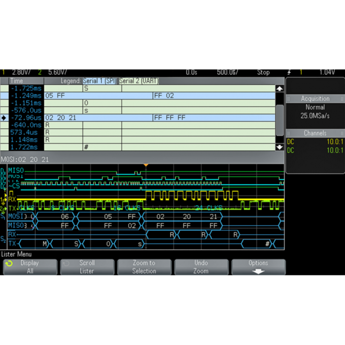
Task: Open the Options softkey menu
Action: [x=258, y=267]
